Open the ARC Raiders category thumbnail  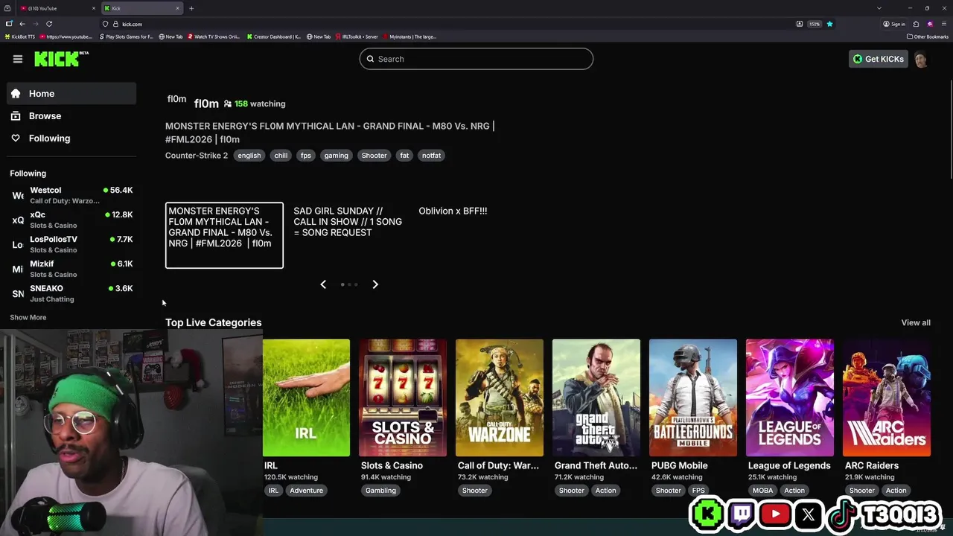[x=887, y=398]
